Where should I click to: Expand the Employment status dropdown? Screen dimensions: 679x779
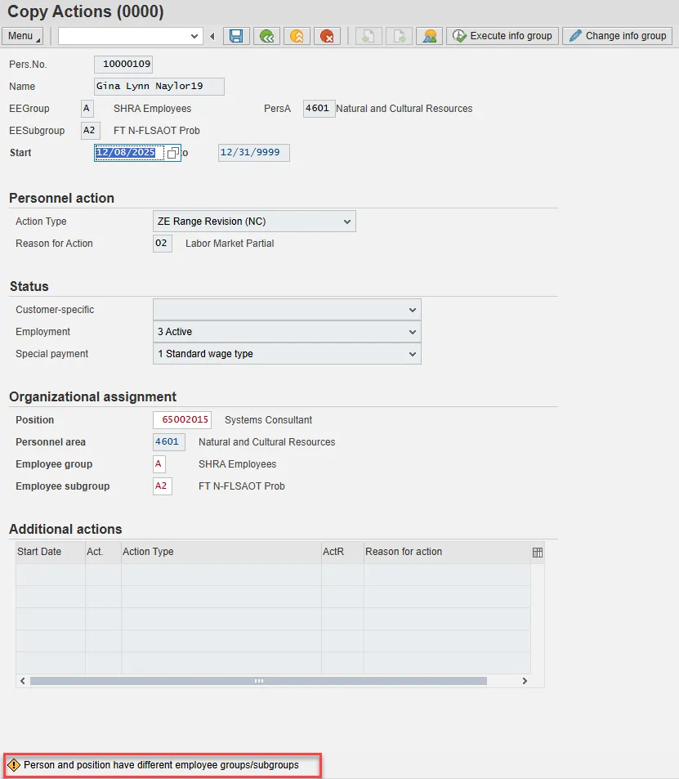[412, 332]
